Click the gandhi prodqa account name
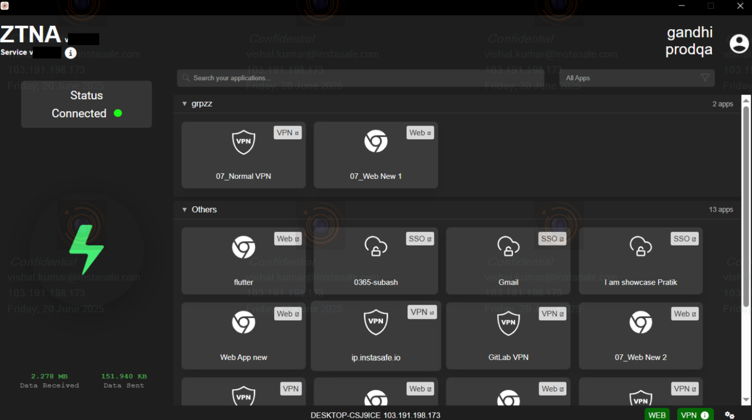Viewport: 752px width, 420px height. 689,41
